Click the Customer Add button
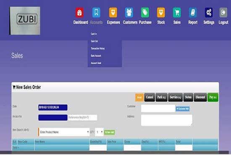 pyautogui.click(x=183, y=109)
